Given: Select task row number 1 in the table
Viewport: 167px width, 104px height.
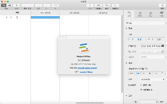Looking at the screenshot, I should click(x=15, y=17).
